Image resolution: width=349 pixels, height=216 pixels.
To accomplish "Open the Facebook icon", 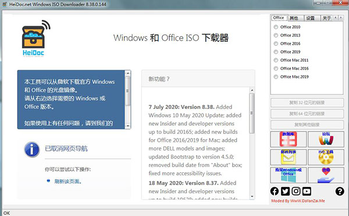I will (275, 192).
